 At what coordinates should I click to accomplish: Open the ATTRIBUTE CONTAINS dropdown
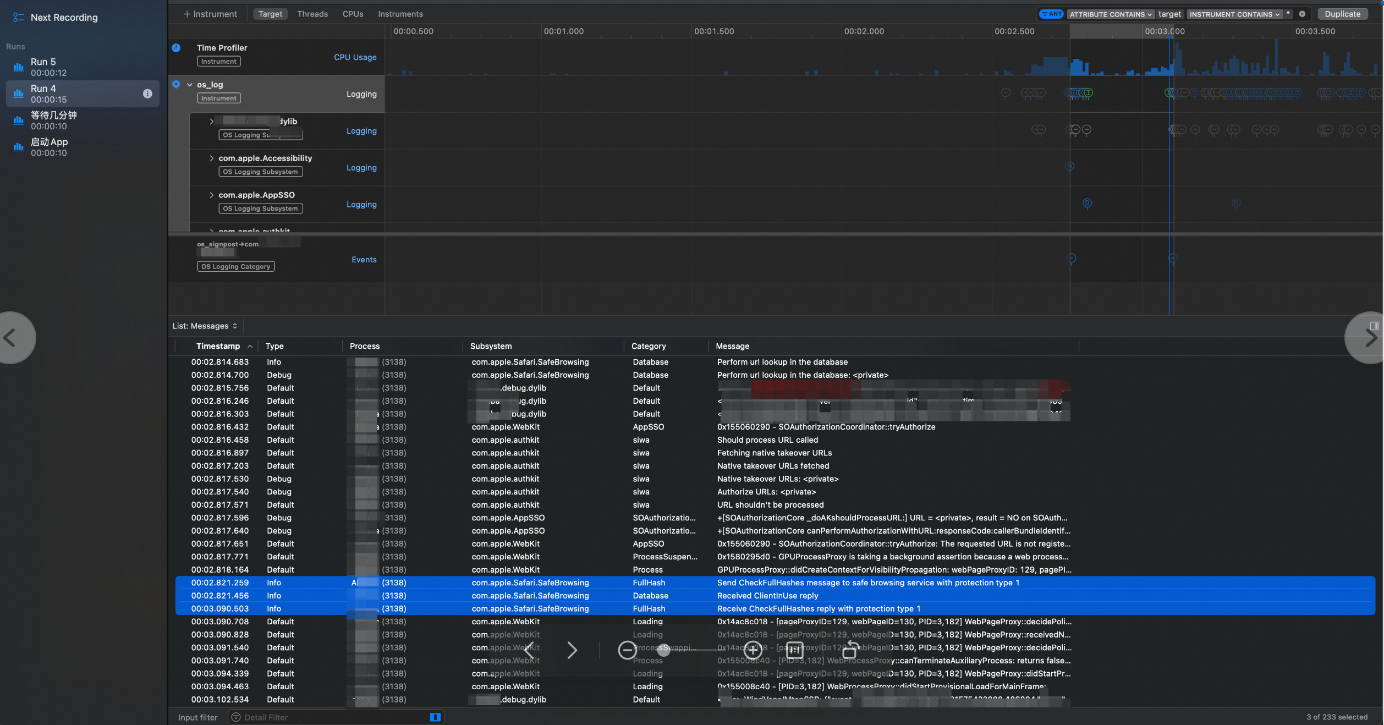(x=1110, y=14)
